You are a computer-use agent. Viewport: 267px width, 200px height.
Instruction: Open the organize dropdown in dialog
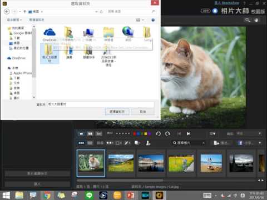[x=14, y=19]
